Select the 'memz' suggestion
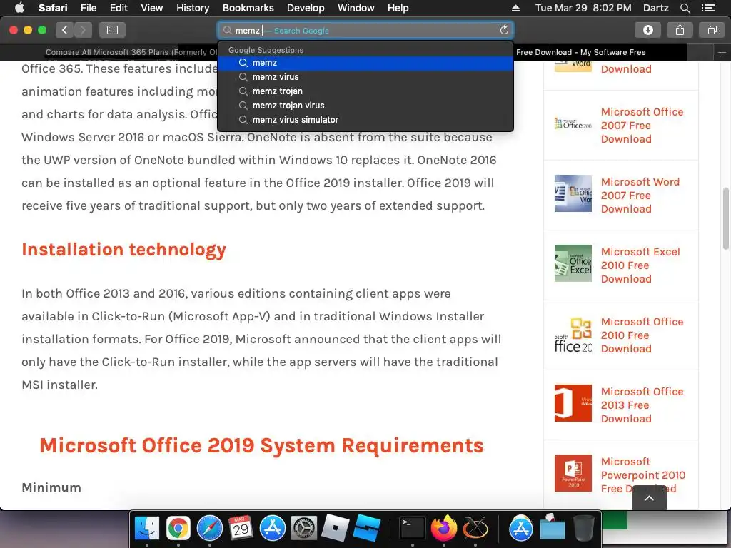731x548 pixels. click(x=366, y=63)
